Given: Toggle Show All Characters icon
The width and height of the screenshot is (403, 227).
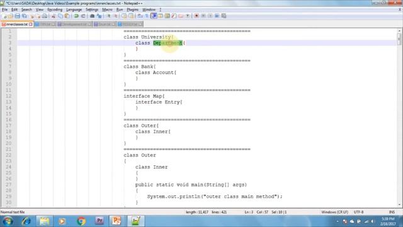Looking at the screenshot, I should tap(147, 16).
